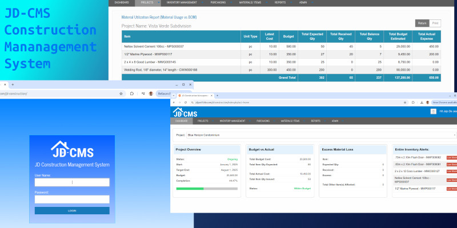Click the User Name input field
This screenshot has width=457, height=228.
[72, 182]
